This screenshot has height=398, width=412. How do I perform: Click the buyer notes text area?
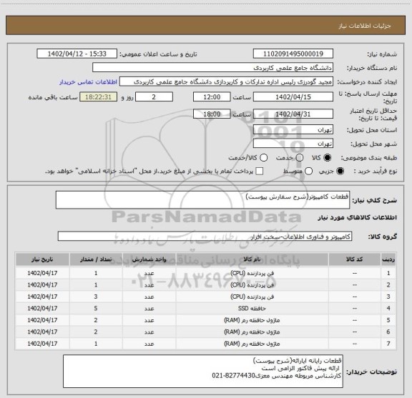pos(203,372)
